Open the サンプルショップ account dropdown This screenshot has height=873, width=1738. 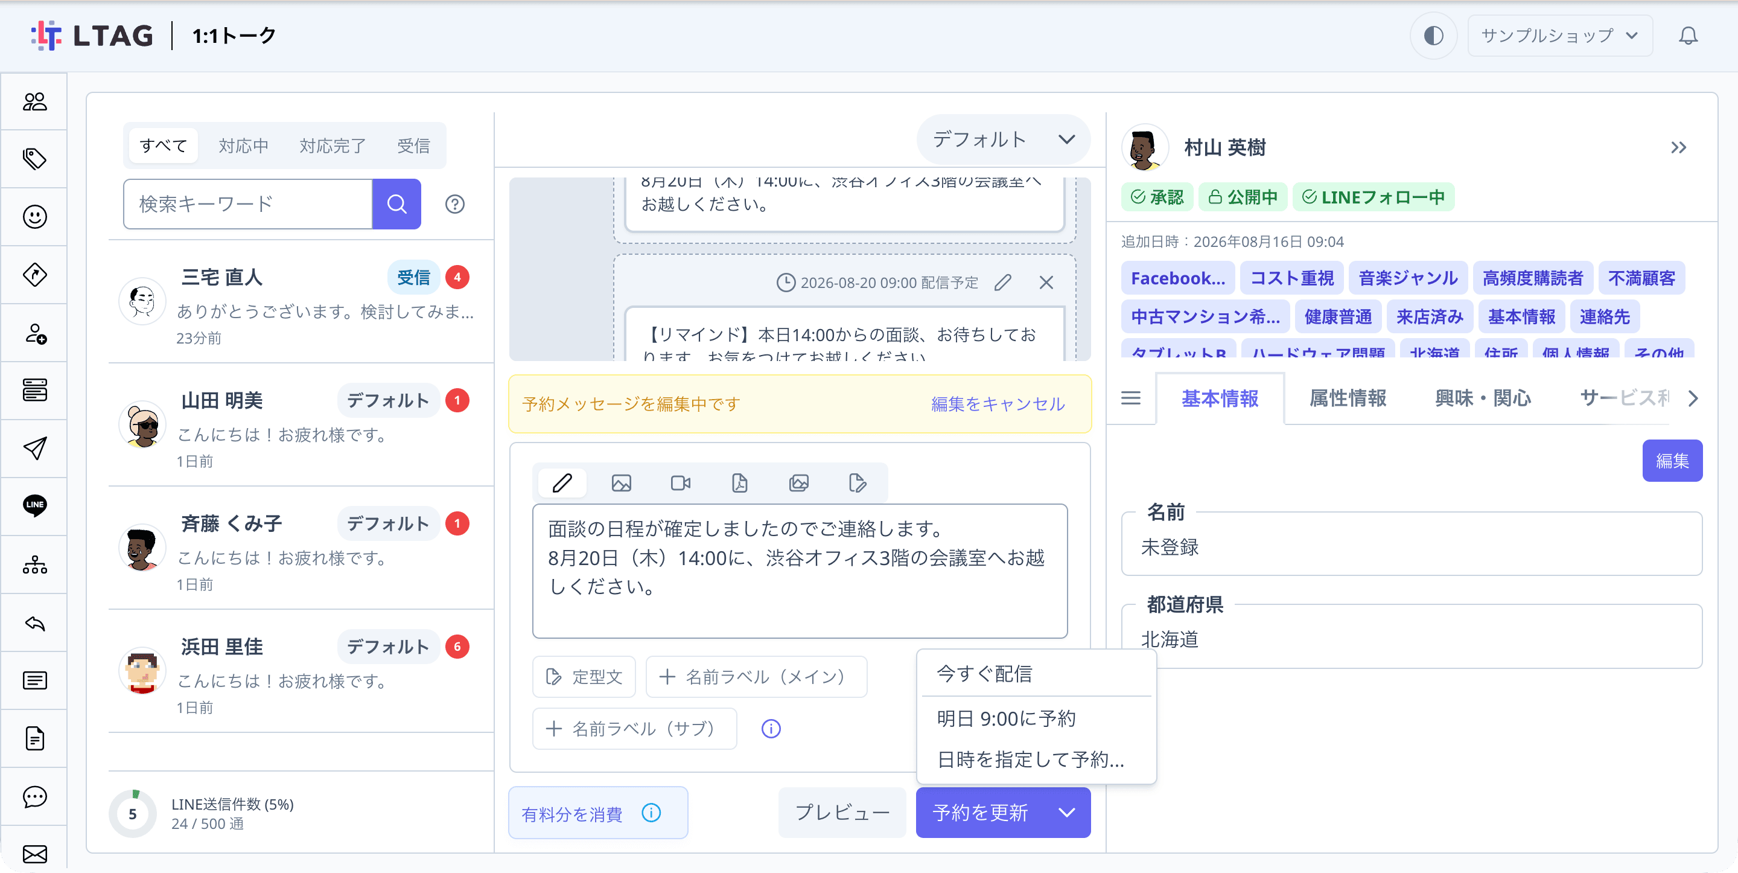(x=1559, y=35)
